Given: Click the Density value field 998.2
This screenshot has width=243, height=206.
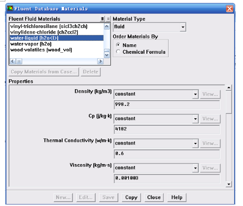Looking at the screenshot, I should coord(167,104).
